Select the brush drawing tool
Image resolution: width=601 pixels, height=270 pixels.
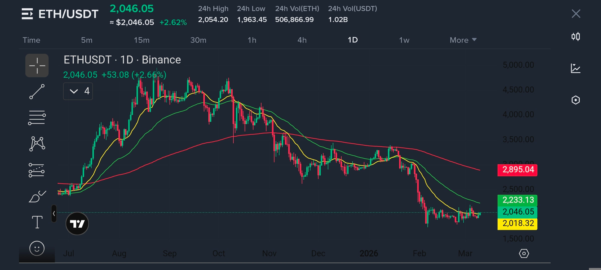click(37, 196)
